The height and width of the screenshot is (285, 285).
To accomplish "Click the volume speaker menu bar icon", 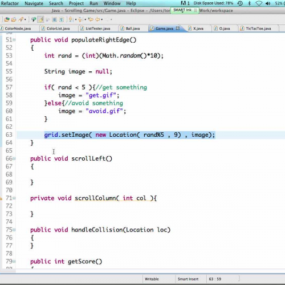I will 268,3.
